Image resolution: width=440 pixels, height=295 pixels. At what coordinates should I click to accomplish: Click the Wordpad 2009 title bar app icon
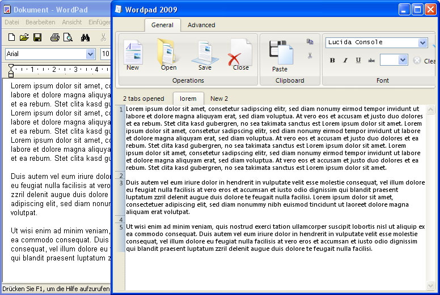coord(119,9)
